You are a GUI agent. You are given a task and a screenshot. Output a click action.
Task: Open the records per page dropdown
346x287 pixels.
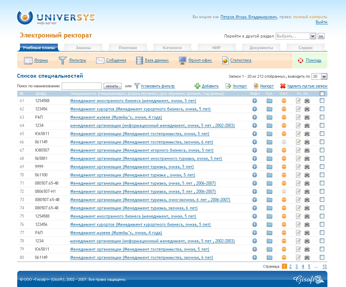tap(319, 77)
